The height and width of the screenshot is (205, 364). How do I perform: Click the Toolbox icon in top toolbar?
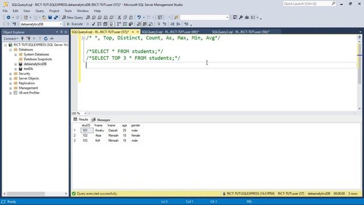[247, 18]
